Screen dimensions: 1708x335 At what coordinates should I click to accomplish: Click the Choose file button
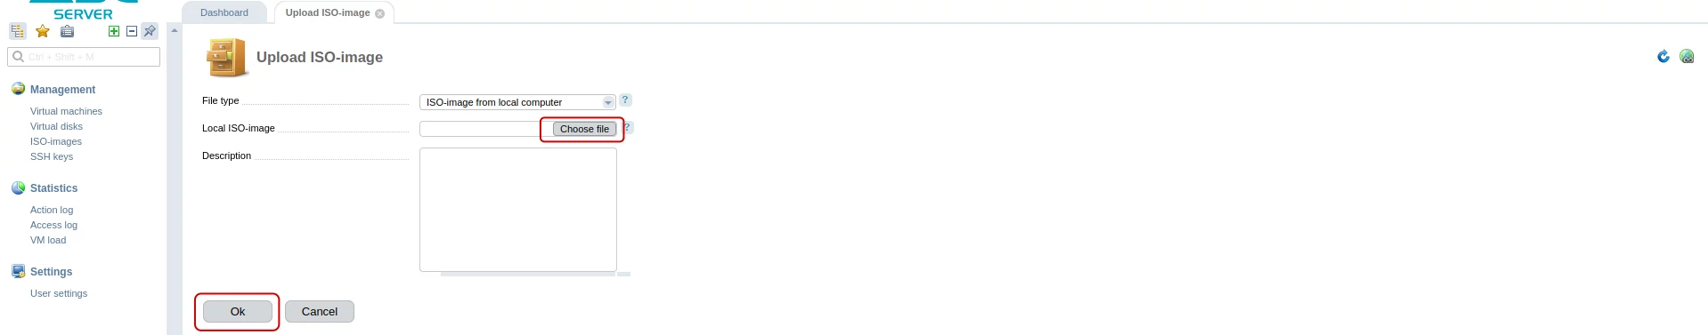pos(584,129)
